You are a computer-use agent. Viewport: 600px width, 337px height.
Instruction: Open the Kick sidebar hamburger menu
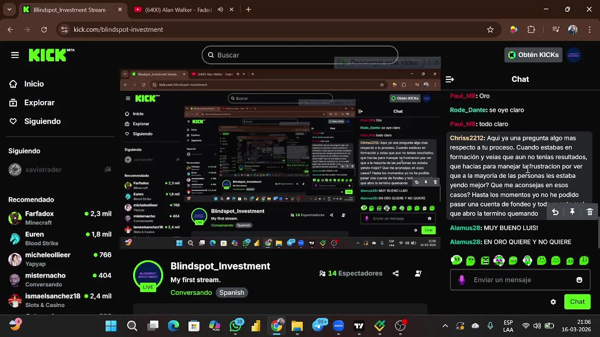click(x=15, y=55)
